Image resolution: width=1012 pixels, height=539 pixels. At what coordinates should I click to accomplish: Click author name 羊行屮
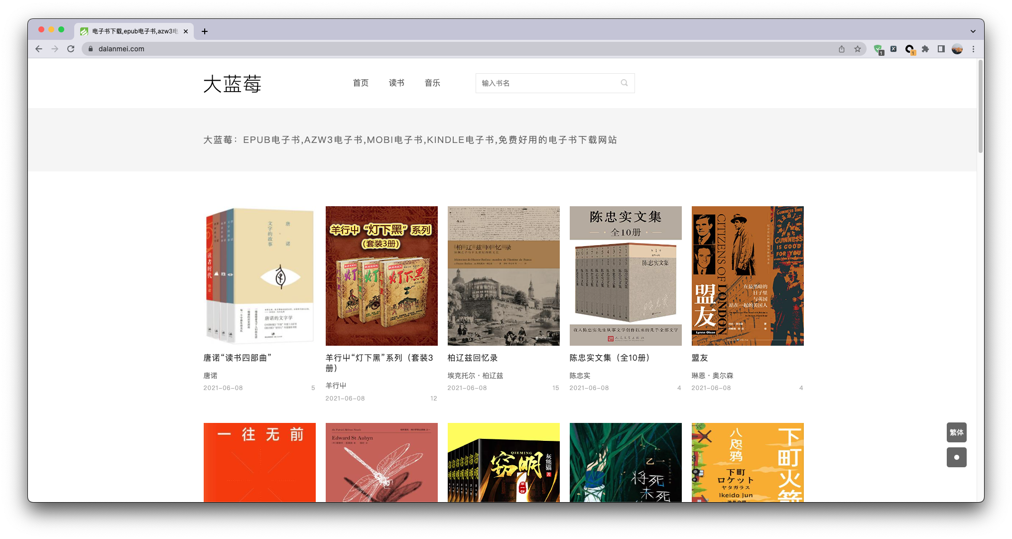(336, 386)
